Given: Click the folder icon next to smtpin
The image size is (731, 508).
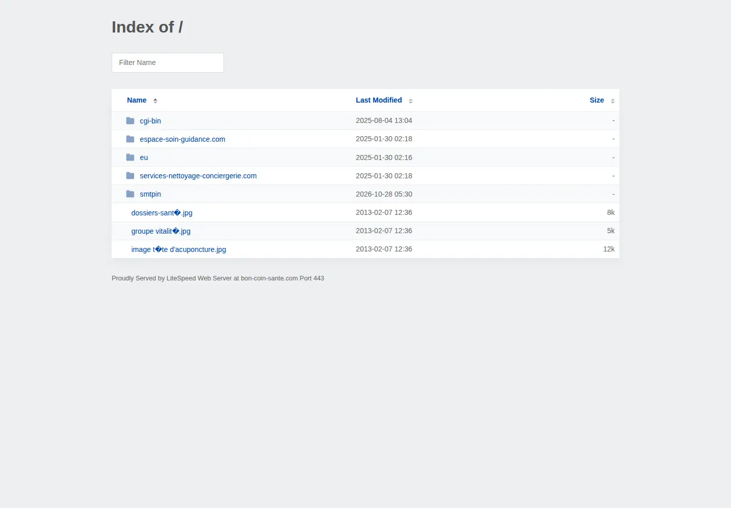Looking at the screenshot, I should [x=130, y=194].
